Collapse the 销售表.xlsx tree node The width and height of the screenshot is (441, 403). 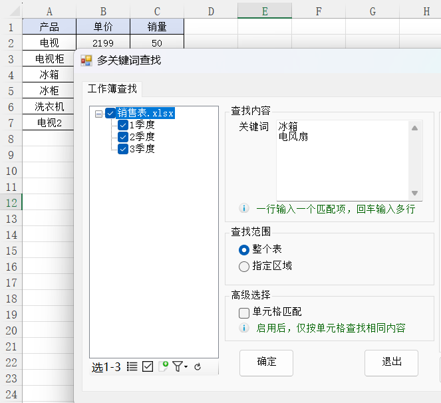[x=99, y=114]
